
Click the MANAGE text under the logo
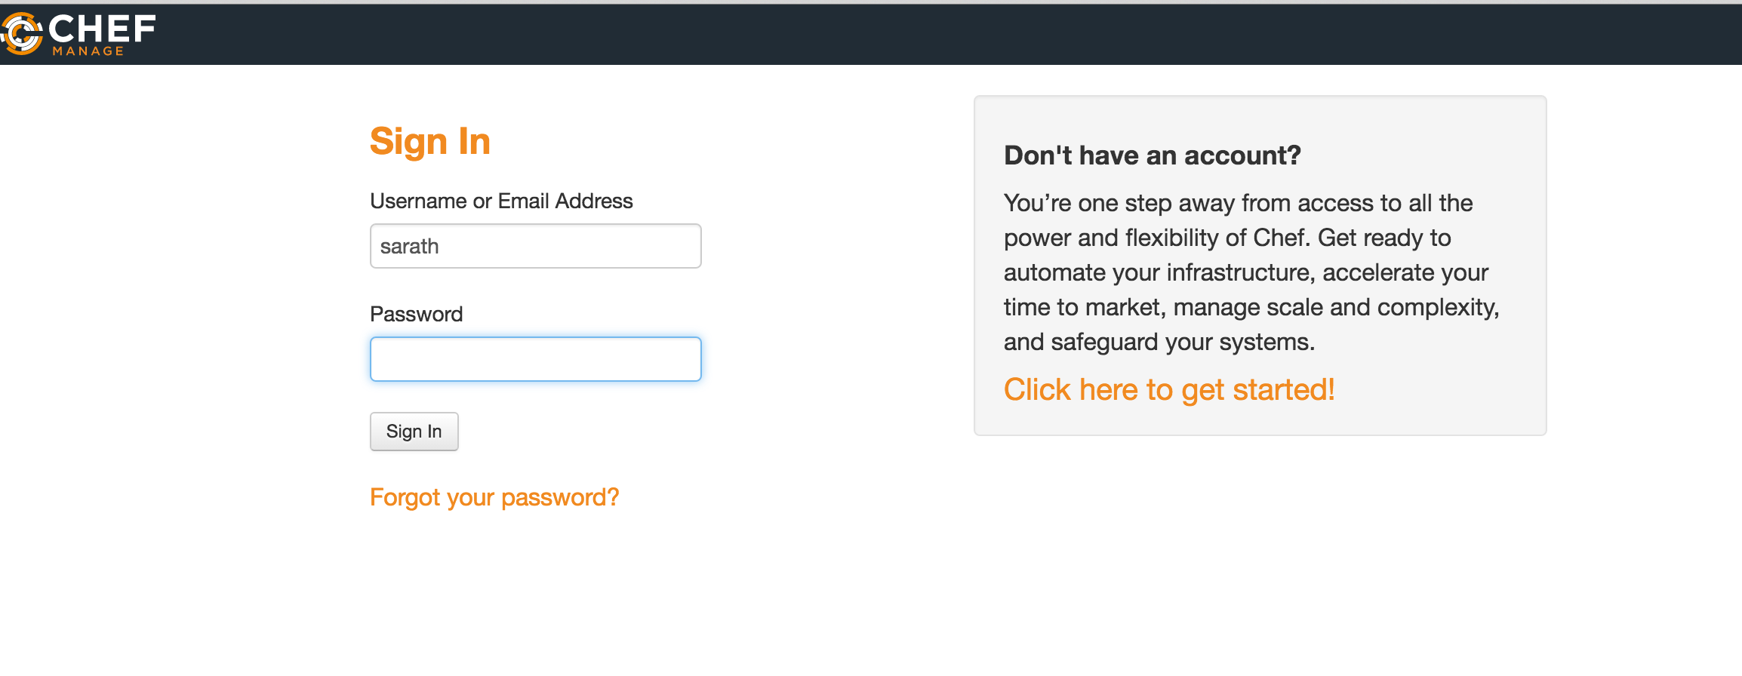tap(88, 51)
